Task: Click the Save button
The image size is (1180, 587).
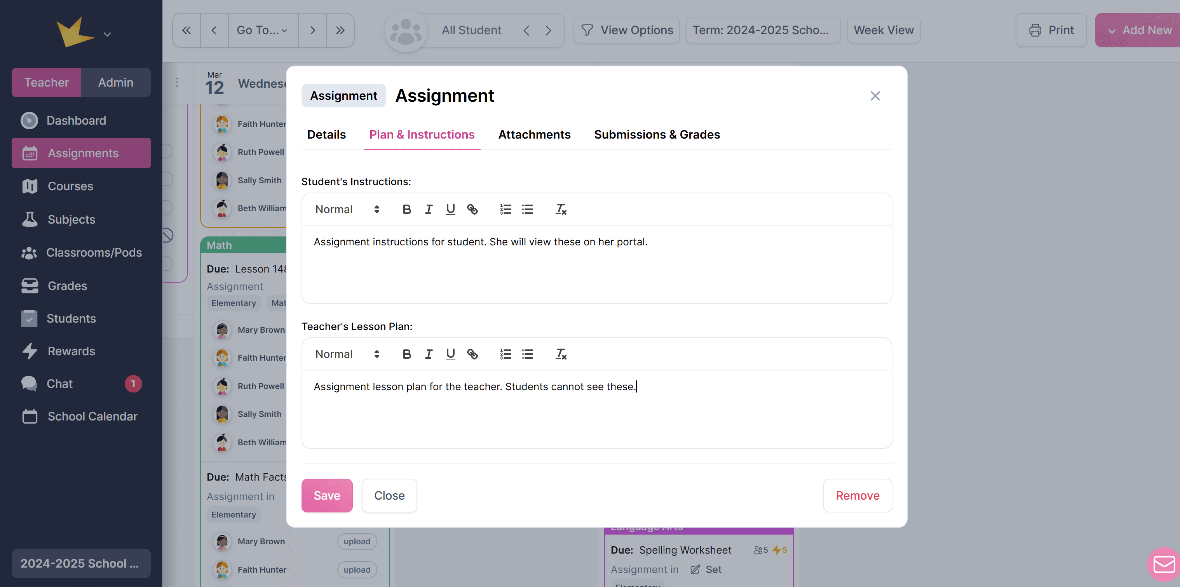Action: 327,495
